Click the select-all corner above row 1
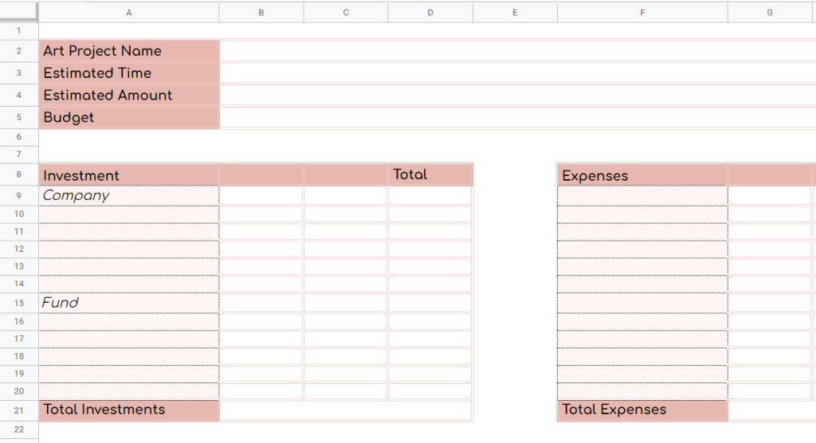Image resolution: width=816 pixels, height=443 pixels. pyautogui.click(x=18, y=12)
